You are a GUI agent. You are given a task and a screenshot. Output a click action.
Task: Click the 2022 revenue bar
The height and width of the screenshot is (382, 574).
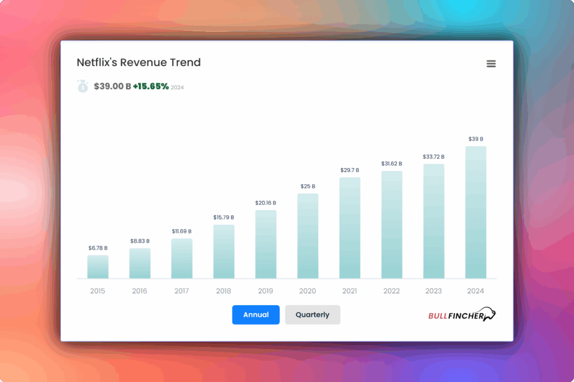pyautogui.click(x=392, y=225)
